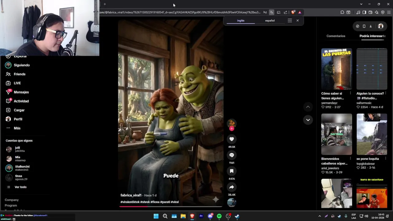Open the Bienvenidos caballeros video thumbnail

coord(337,134)
